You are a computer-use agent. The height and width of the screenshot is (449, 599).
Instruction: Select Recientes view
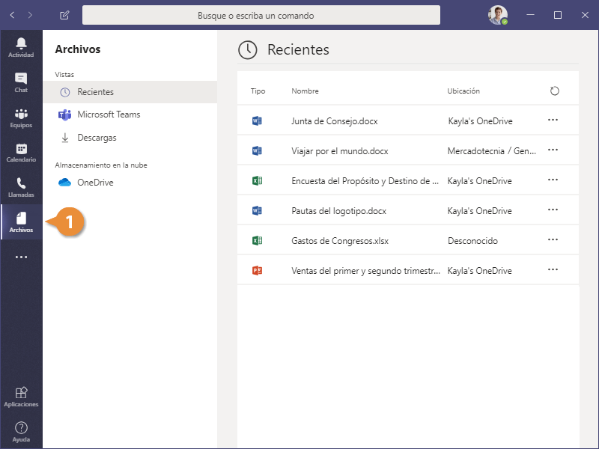(x=96, y=92)
